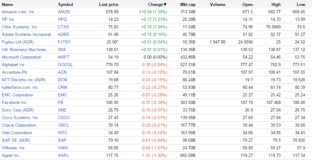The width and height of the screenshot is (312, 160).
Task: Sort by the Symbol column header
Action: click(66, 4)
